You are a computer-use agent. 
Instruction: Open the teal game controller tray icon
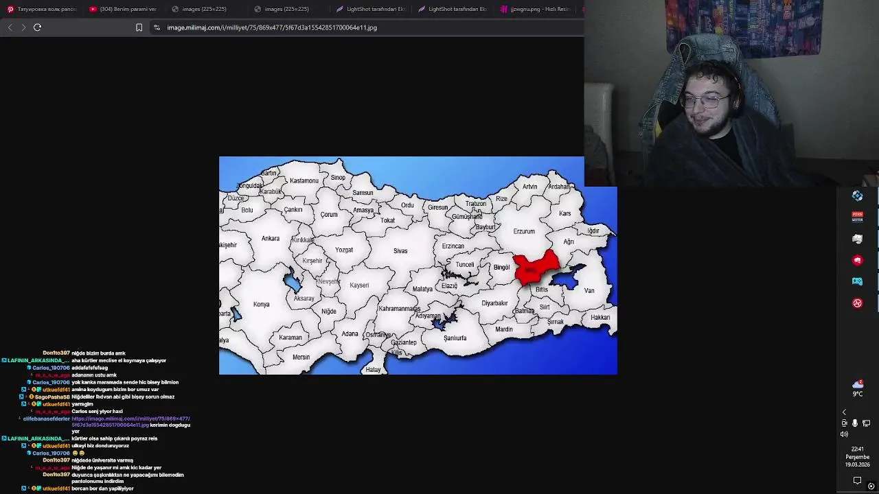(857, 281)
